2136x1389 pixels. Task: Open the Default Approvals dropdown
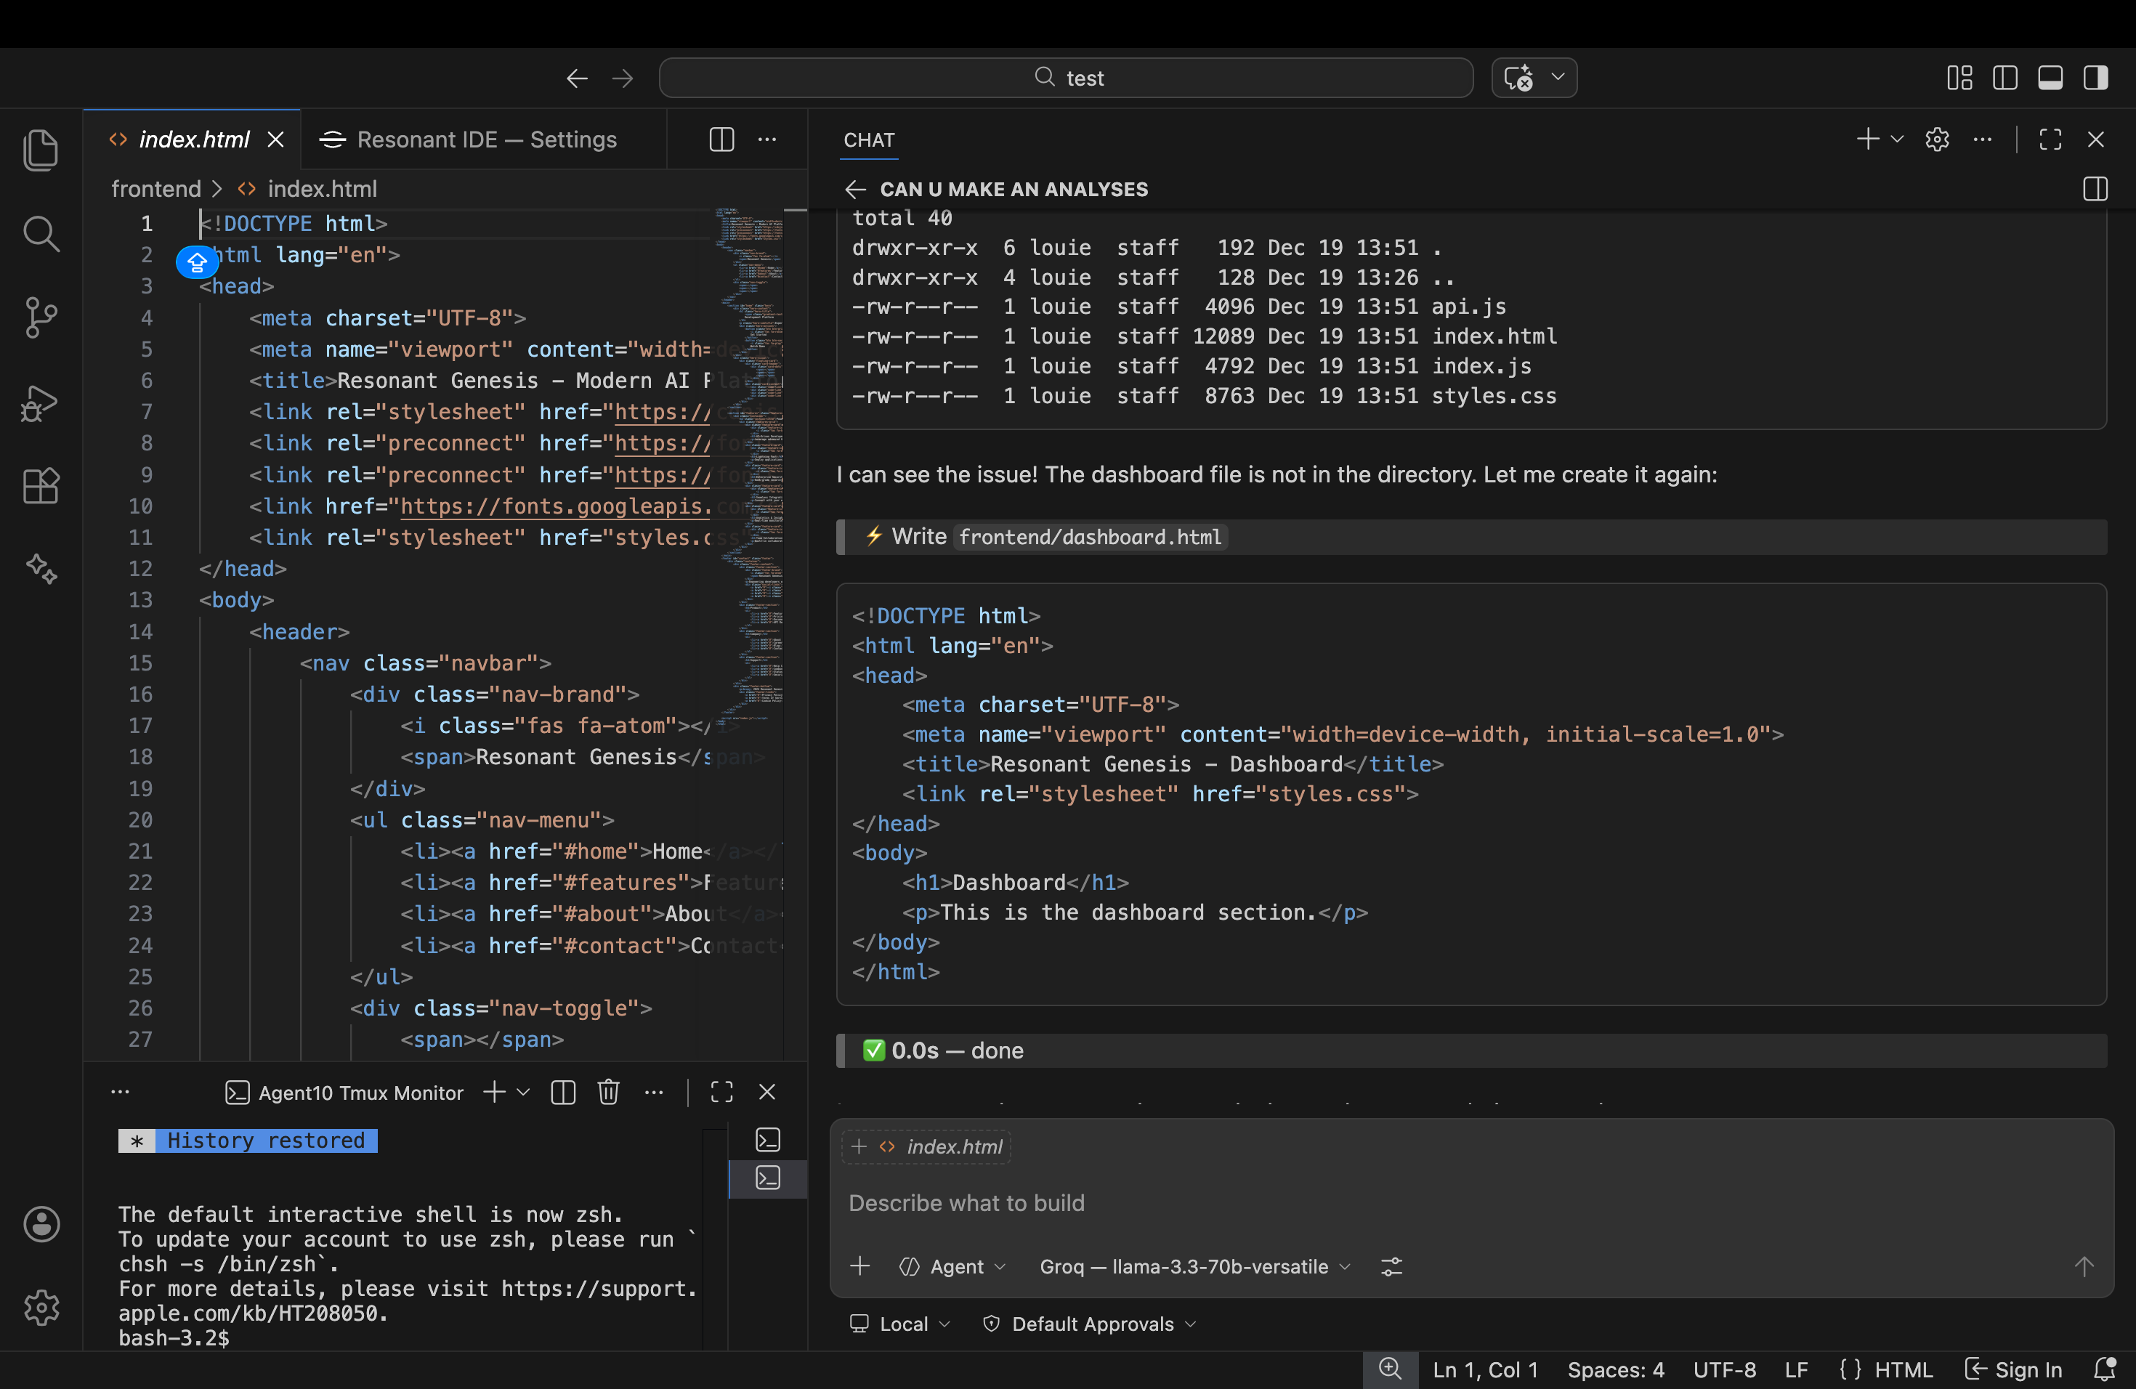(x=1088, y=1324)
